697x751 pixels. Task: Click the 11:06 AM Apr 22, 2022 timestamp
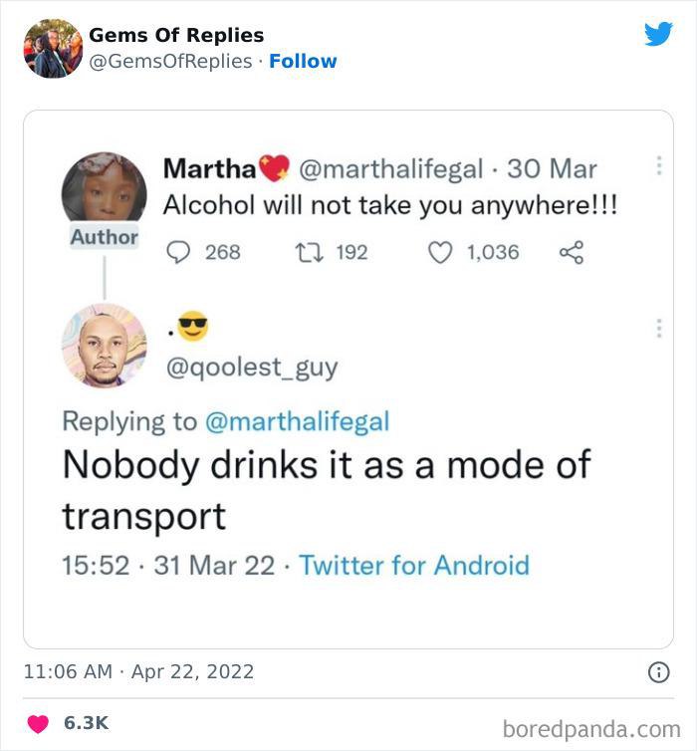138,672
